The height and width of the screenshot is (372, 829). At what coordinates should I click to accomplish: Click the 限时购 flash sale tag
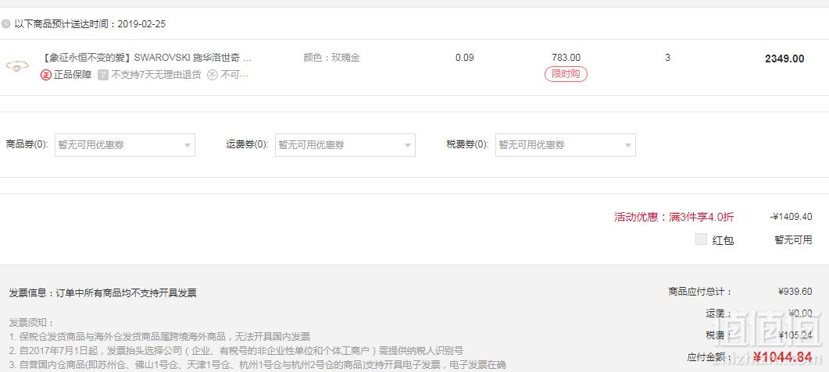click(566, 74)
